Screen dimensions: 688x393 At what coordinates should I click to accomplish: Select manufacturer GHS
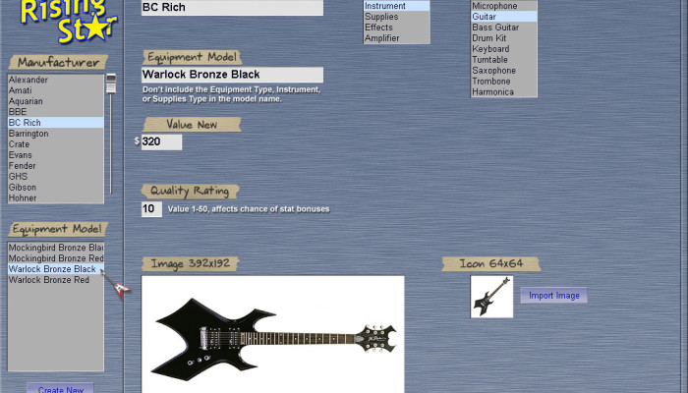pyautogui.click(x=56, y=176)
